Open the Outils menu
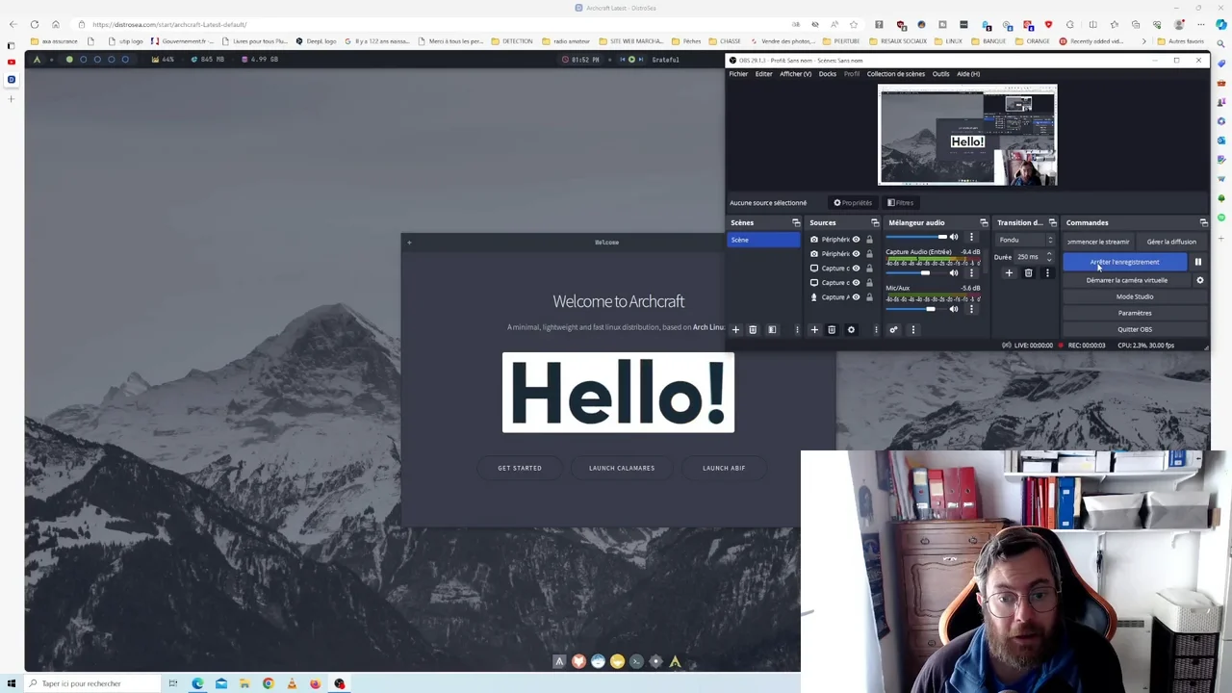The height and width of the screenshot is (693, 1232). [x=940, y=74]
